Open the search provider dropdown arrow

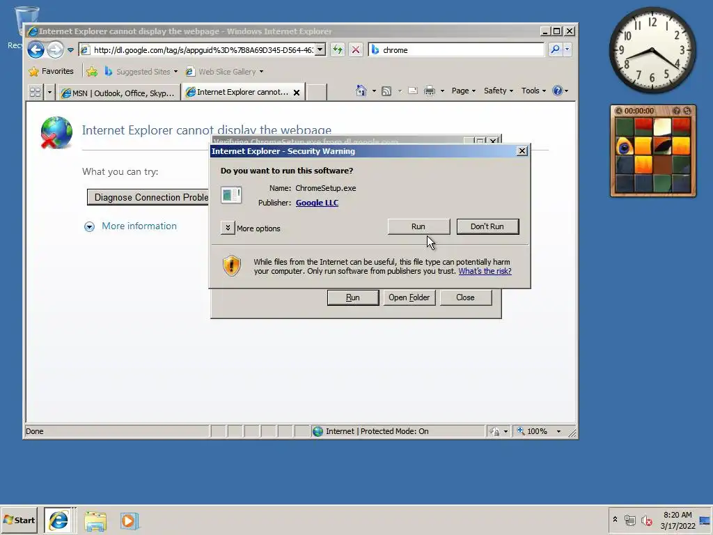coord(567,49)
